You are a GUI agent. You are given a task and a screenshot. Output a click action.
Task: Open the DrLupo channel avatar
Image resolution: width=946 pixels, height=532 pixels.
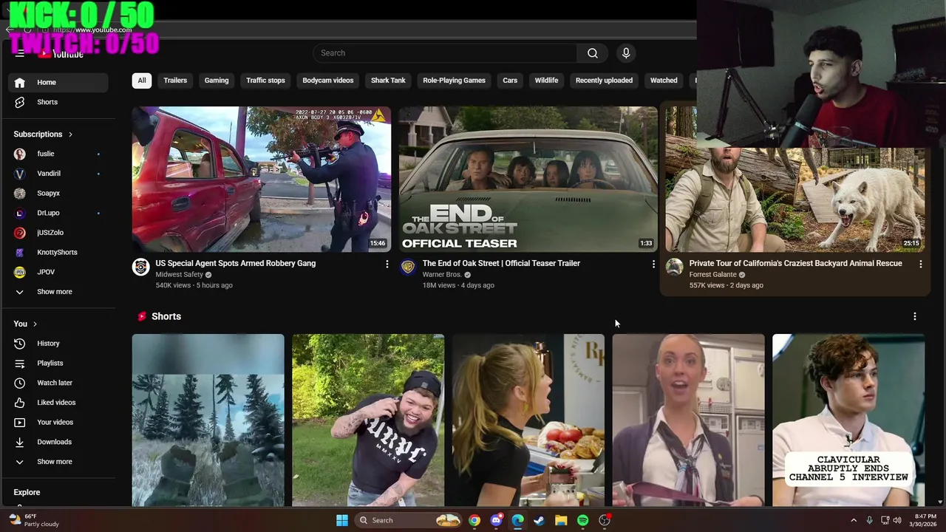pos(20,213)
